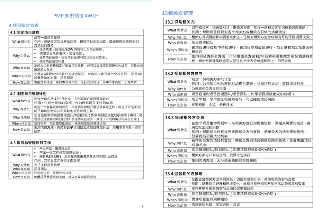Click the 'What 做什么' cell in section 4.1

tap(21, 42)
